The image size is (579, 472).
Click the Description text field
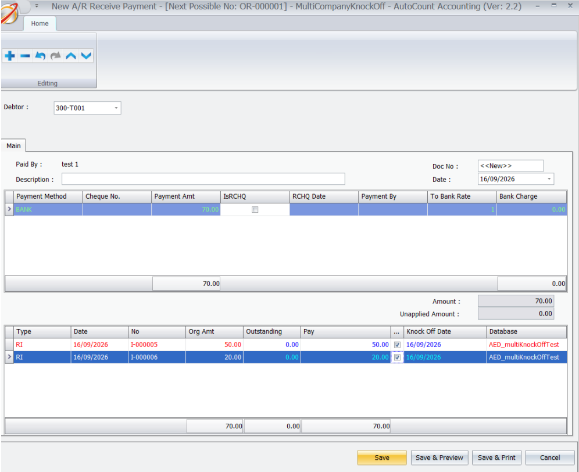click(203, 179)
